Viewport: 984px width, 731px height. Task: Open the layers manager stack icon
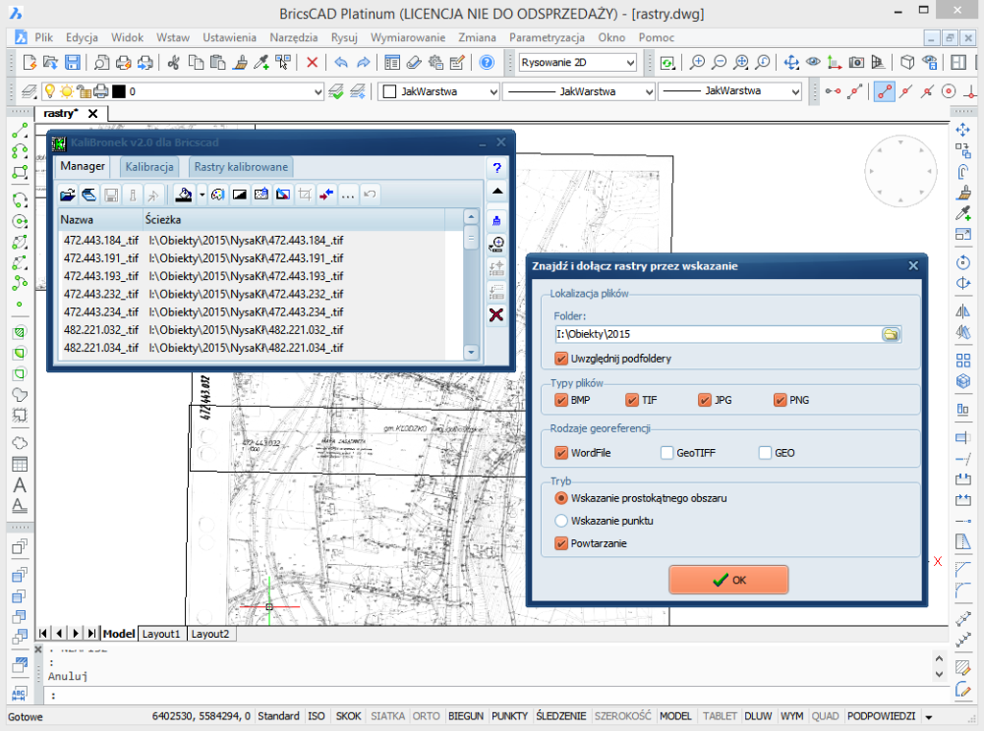pos(29,91)
